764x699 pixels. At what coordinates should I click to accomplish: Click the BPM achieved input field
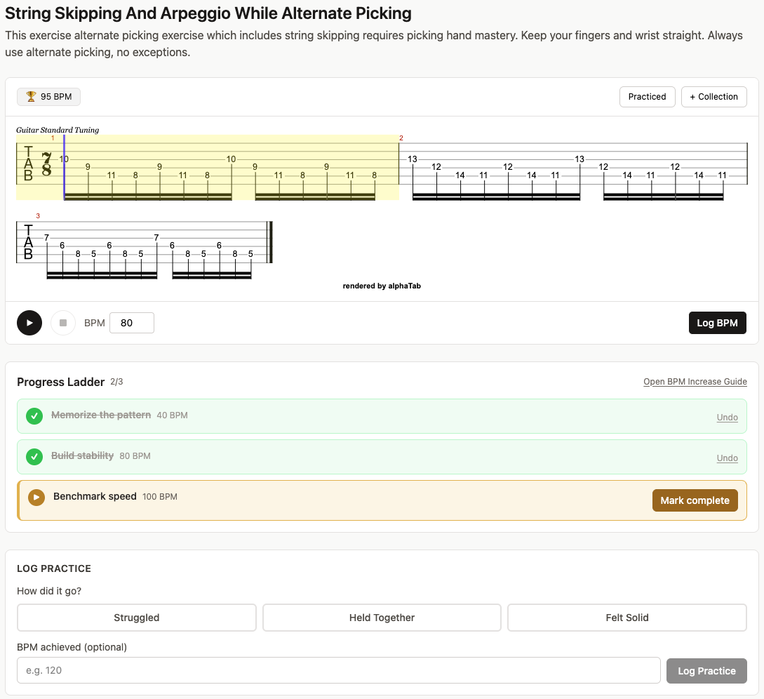(340, 670)
